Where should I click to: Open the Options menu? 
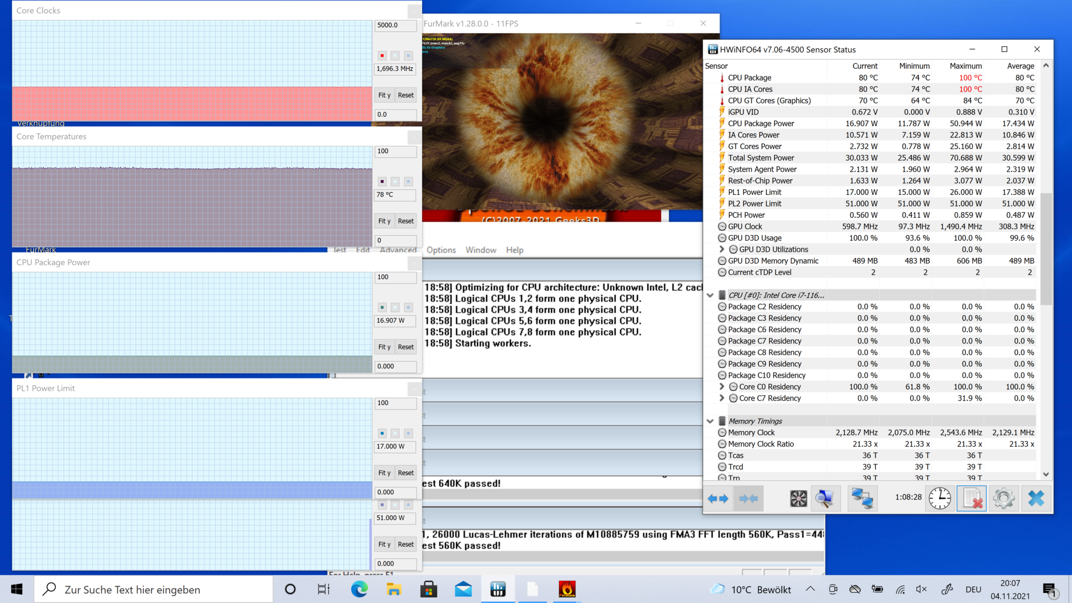[x=441, y=250]
